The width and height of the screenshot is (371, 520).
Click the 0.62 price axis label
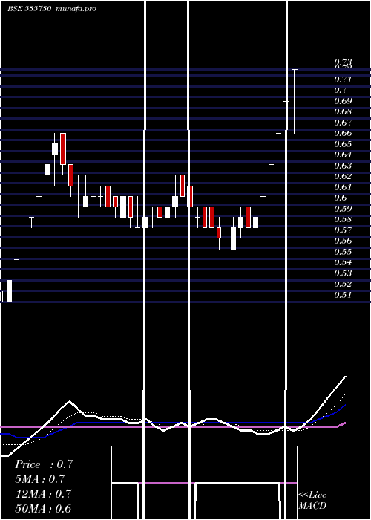[x=343, y=176]
